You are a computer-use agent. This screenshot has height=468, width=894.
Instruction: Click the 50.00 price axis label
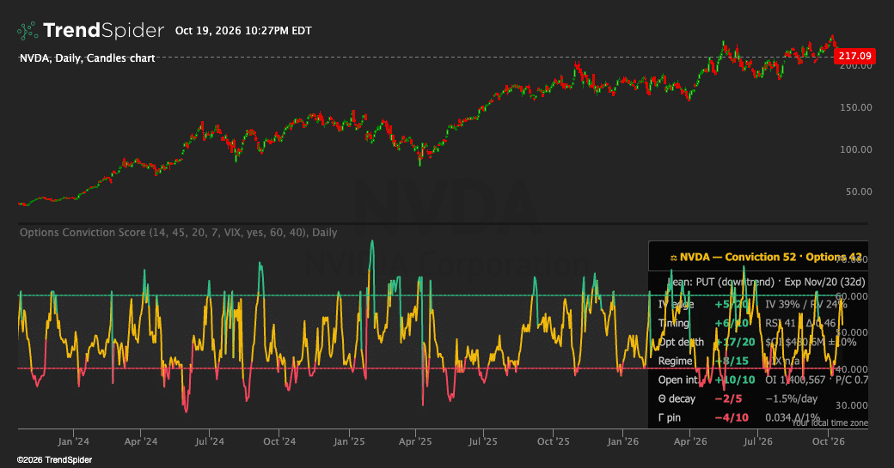859,191
